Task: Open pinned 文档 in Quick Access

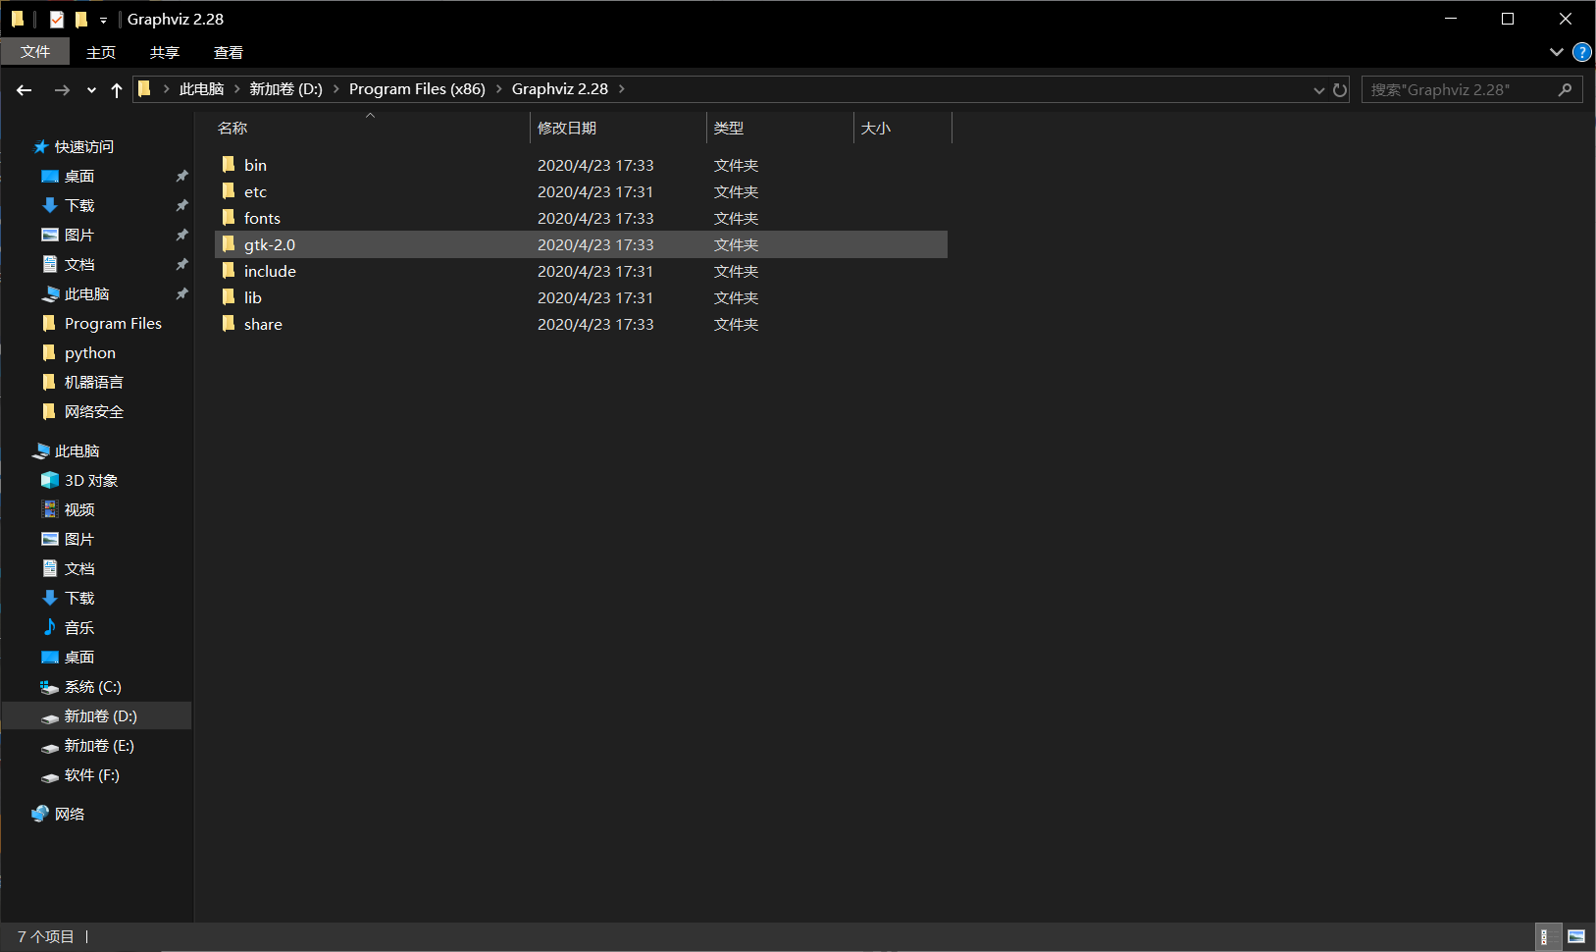Action: point(79,265)
